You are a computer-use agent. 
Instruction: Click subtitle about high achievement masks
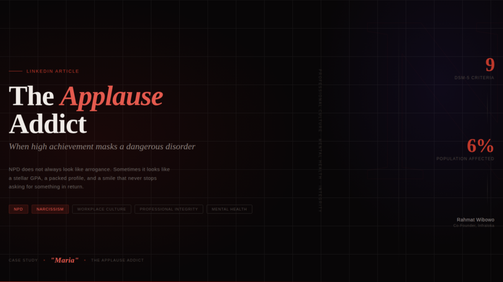[x=102, y=147]
